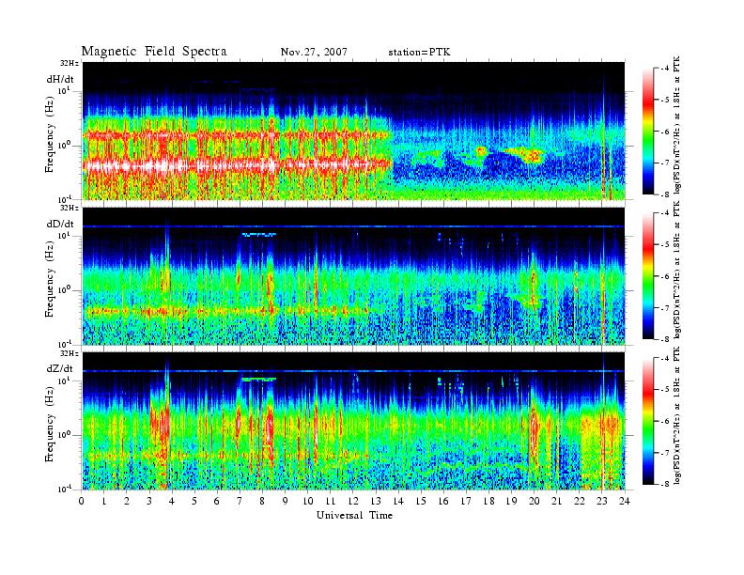
Task: Click hour 13 on the Universal Time axis
Action: [376, 501]
